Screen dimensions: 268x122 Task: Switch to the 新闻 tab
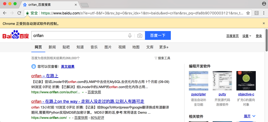(x=52, y=47)
